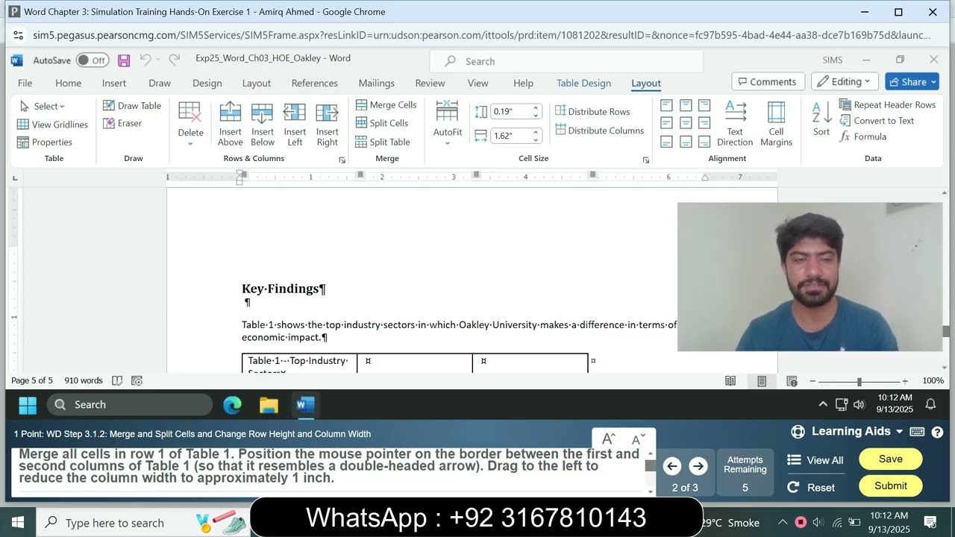Click the row height input field
This screenshot has height=537, width=955.
[x=510, y=112]
